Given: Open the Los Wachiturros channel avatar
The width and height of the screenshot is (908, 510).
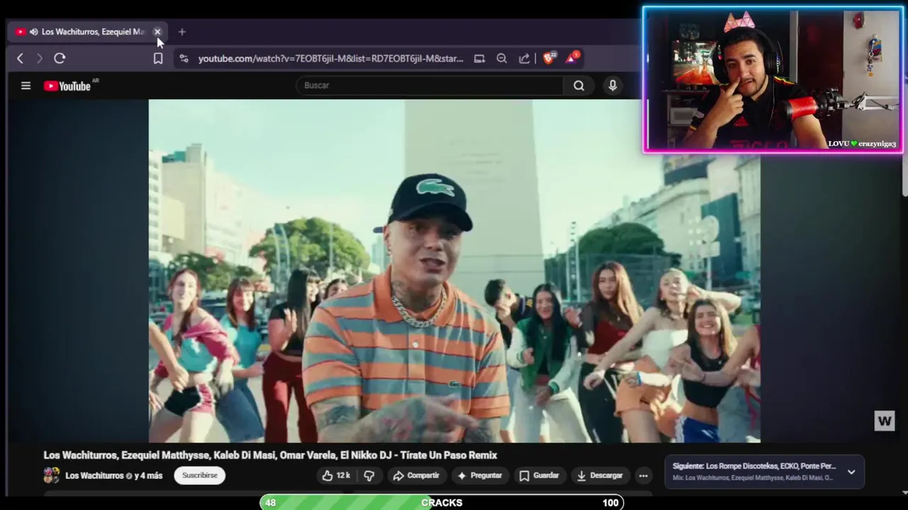Looking at the screenshot, I should pyautogui.click(x=51, y=475).
